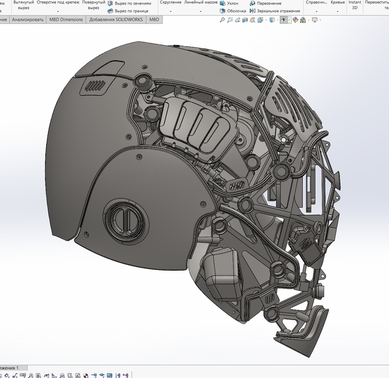The width and height of the screenshot is (389, 378).
Task: Switch to the Анализировать tab
Action: coord(27,19)
